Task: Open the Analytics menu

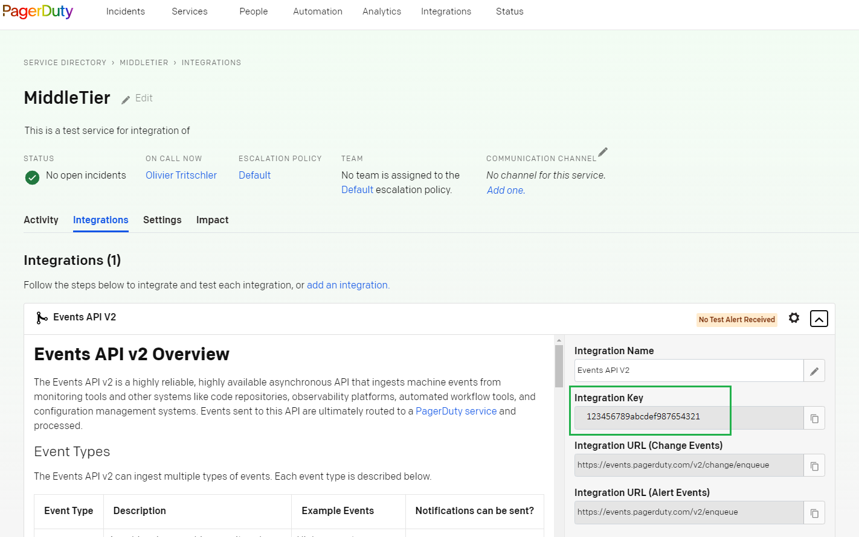Action: click(x=382, y=11)
